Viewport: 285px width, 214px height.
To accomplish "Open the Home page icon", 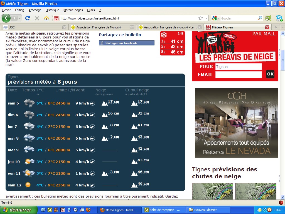I will point(46,18).
